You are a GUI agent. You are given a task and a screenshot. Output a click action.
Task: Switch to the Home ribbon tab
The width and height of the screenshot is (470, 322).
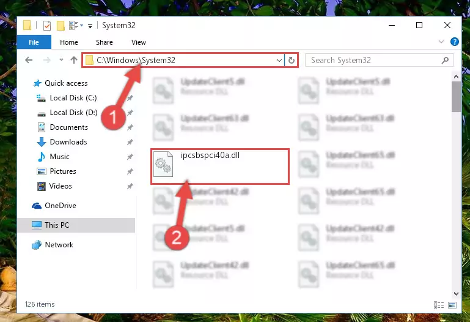click(x=69, y=42)
